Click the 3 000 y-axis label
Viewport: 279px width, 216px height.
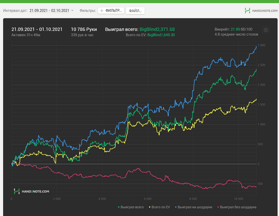click(261, 45)
